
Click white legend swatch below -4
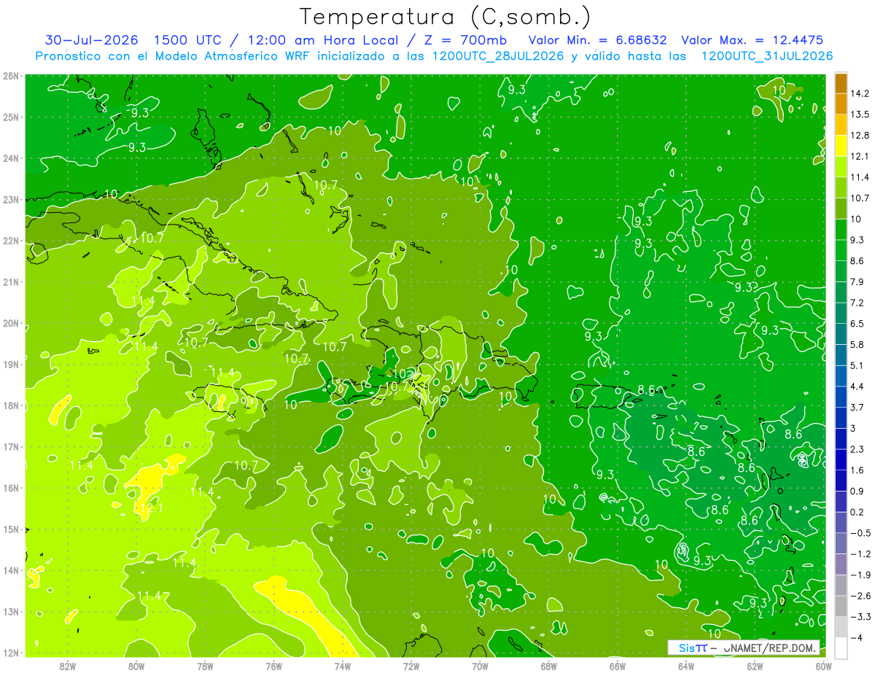841,647
